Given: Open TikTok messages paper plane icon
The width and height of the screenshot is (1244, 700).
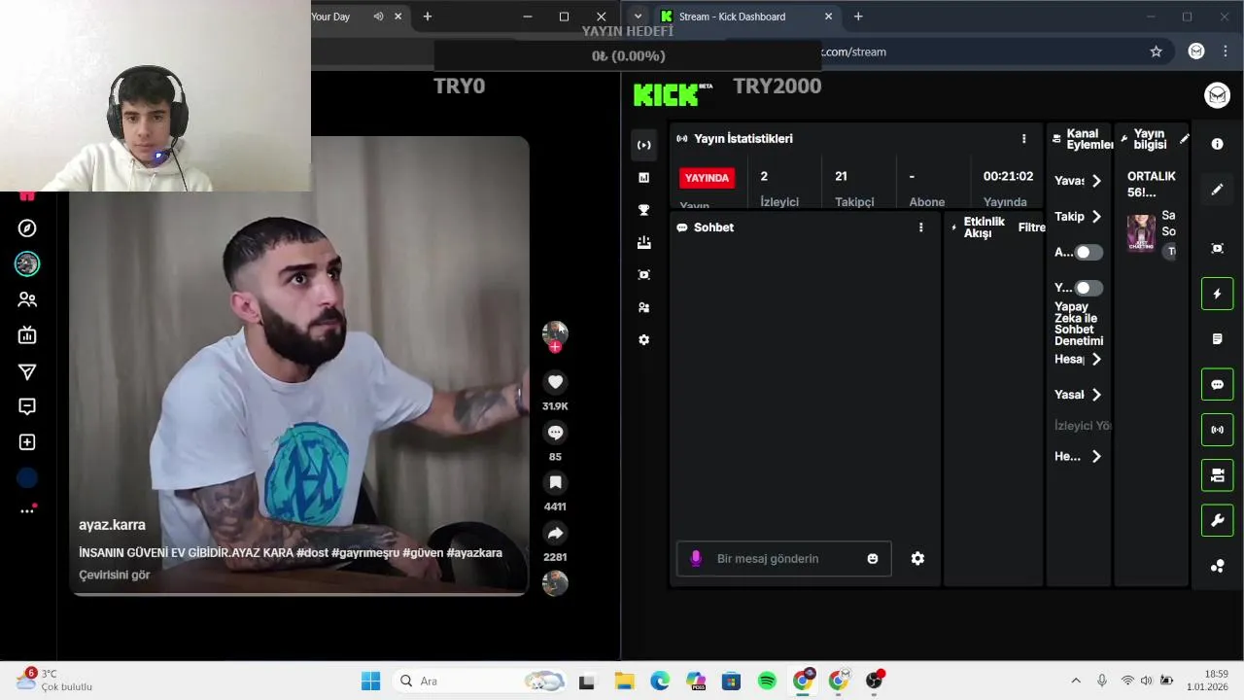Looking at the screenshot, I should coord(27,371).
